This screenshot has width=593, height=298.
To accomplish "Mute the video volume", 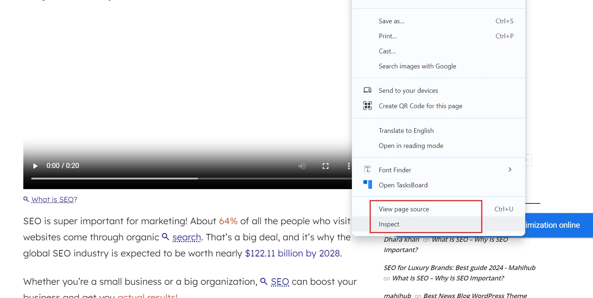I will click(x=302, y=166).
